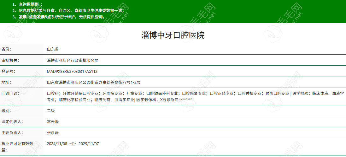346x157 pixels.
Task: Click the department list starting with 口腔科
Action: pos(195,97)
